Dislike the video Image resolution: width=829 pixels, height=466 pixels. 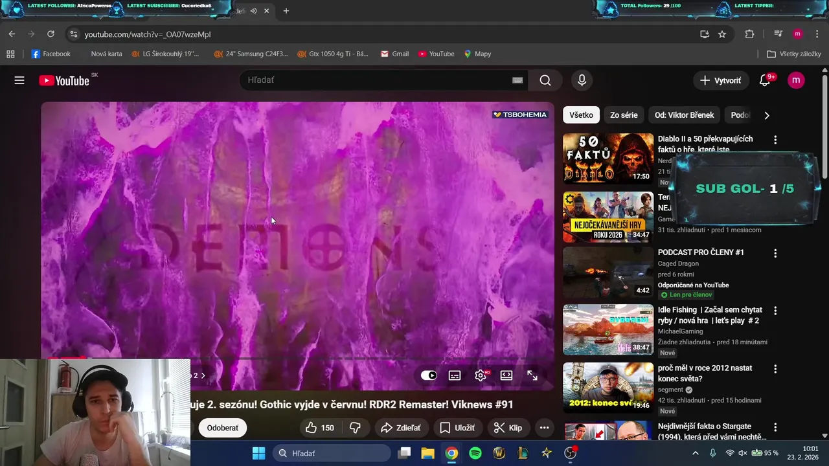[355, 428]
